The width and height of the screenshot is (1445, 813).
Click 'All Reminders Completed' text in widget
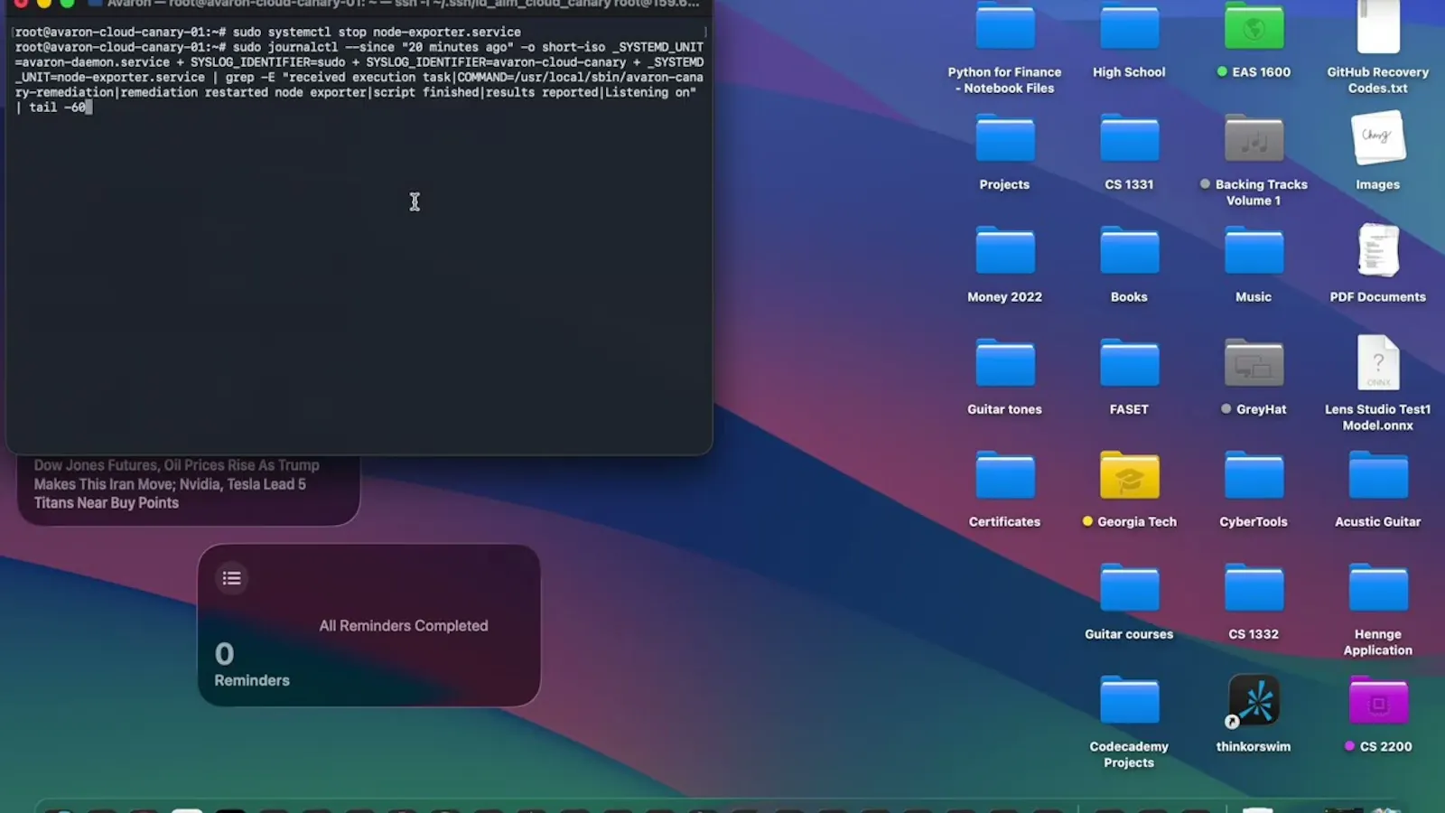pos(404,625)
